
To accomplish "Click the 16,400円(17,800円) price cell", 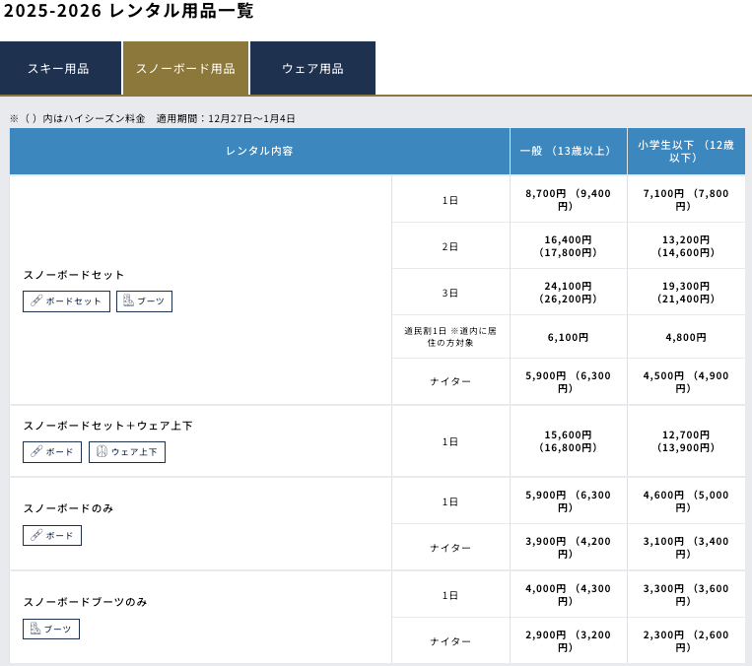I will click(569, 246).
